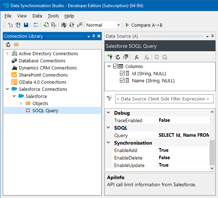Click the Query SELECT Id, Name value
Viewport: 218px width, 198px height.
coord(183,135)
